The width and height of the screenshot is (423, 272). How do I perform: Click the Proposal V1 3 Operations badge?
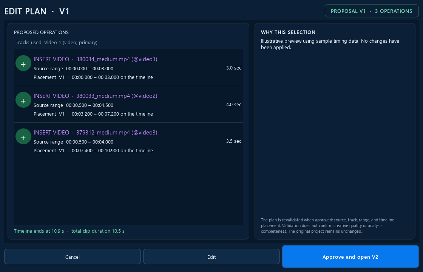[372, 11]
